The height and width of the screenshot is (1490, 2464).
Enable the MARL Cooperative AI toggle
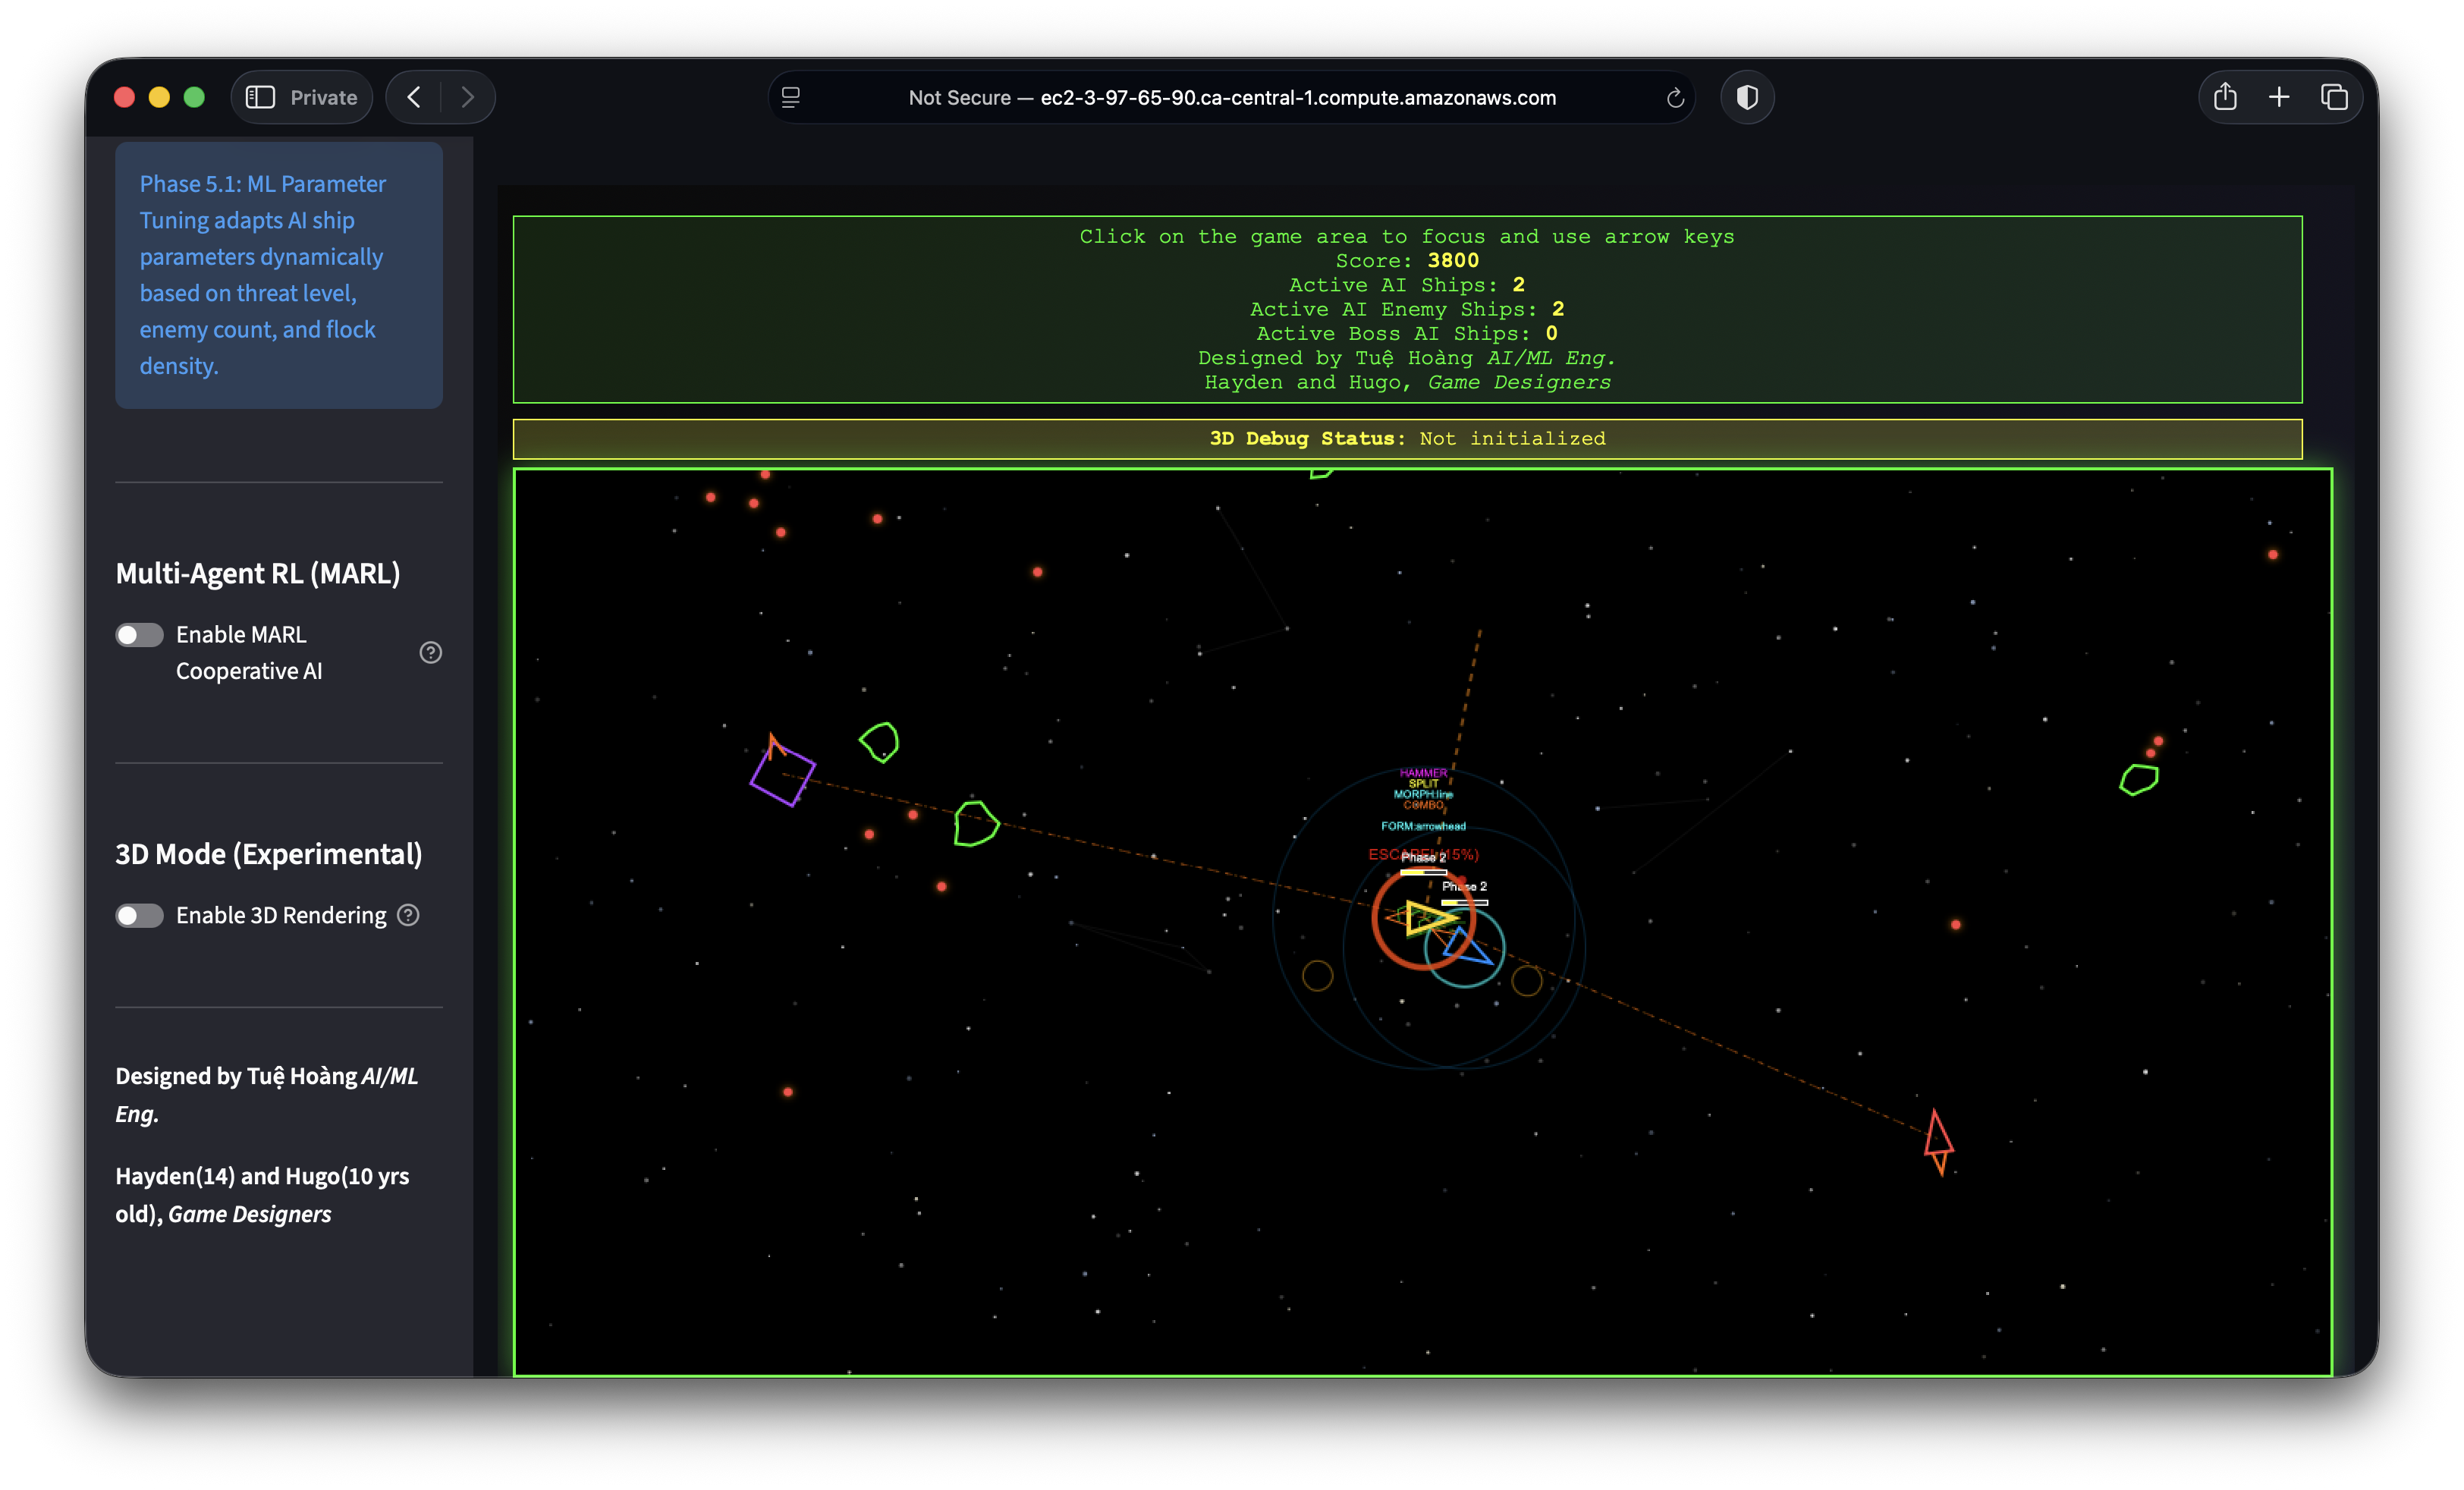click(139, 634)
